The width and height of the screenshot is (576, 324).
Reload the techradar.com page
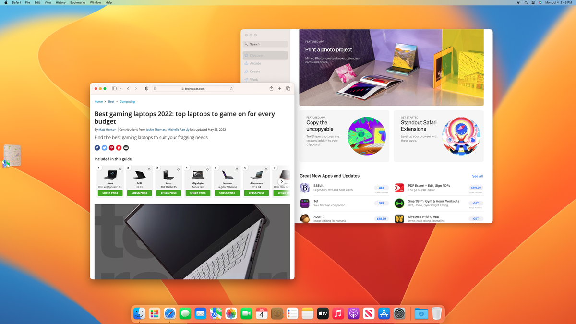coord(231,88)
